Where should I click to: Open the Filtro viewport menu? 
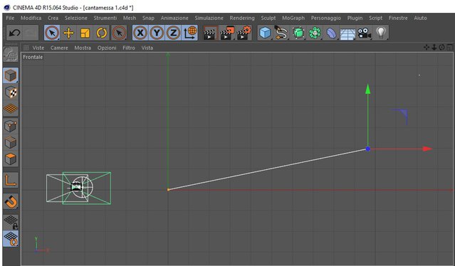coord(129,48)
